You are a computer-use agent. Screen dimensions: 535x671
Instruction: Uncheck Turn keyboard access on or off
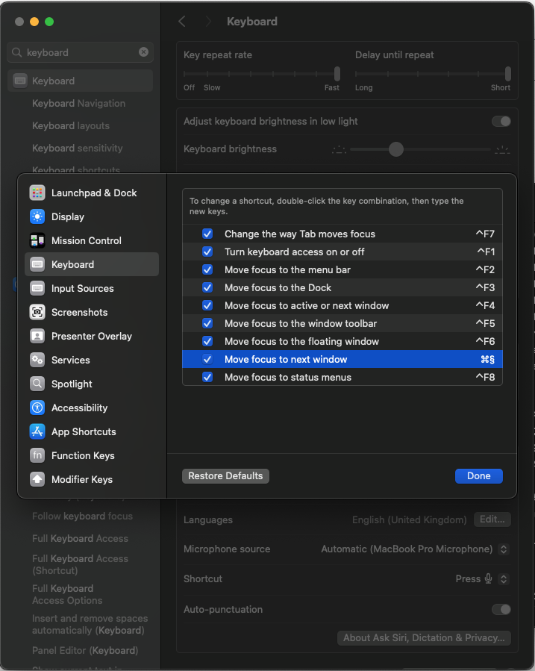pyautogui.click(x=207, y=252)
